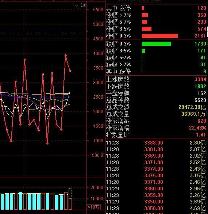Click the dotted-outline latest volume bar
The image size is (208, 214).
coord(70,199)
